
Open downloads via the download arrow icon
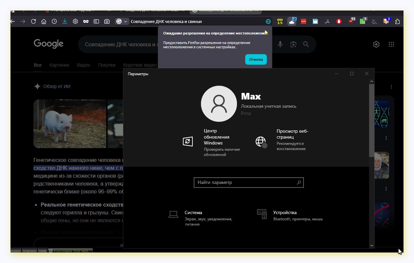point(65,22)
